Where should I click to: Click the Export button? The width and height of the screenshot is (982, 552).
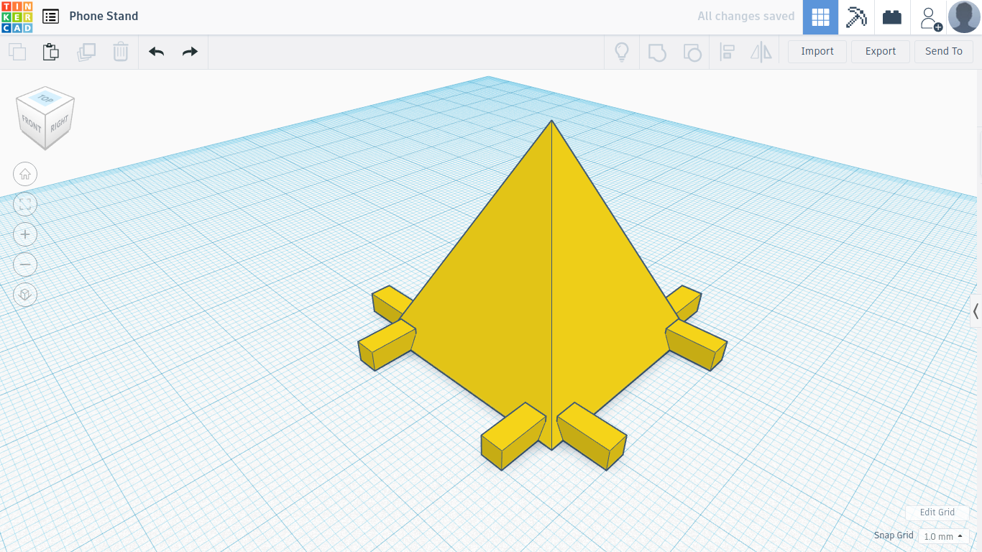[881, 52]
